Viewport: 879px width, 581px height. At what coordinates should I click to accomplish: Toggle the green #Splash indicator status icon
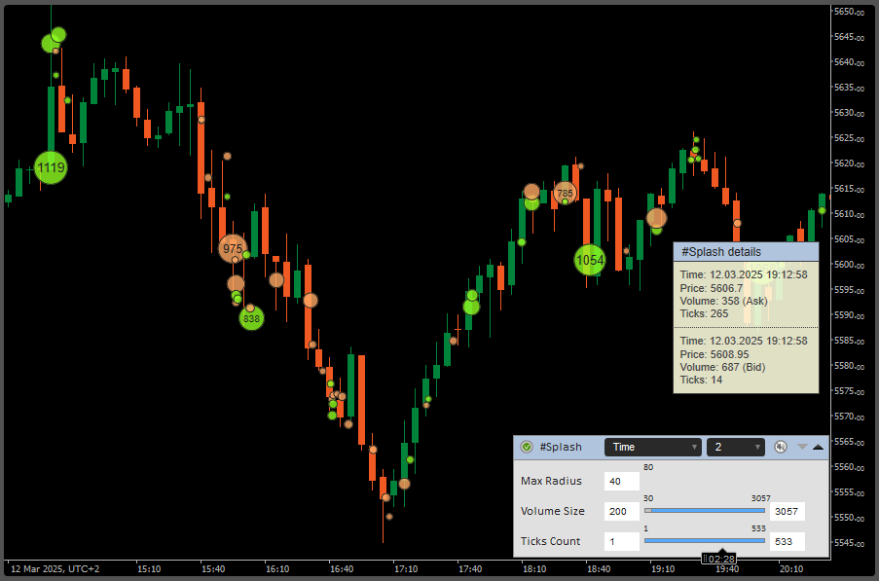(x=526, y=447)
